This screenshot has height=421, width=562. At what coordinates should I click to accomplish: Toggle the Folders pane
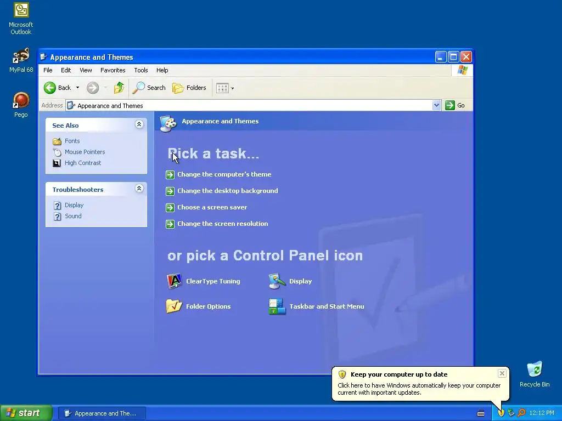189,88
